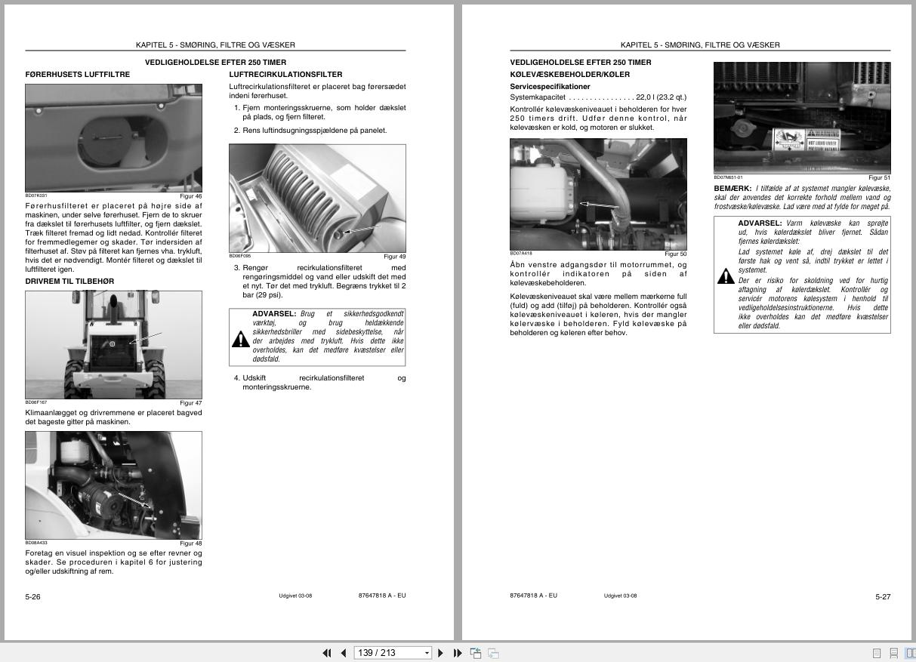Click the ADVARSEL warning triangle on page 5-26
This screenshot has height=662, width=916.
(241, 338)
